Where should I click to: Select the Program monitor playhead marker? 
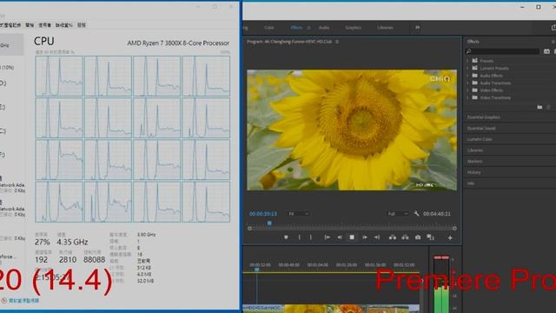point(269,223)
